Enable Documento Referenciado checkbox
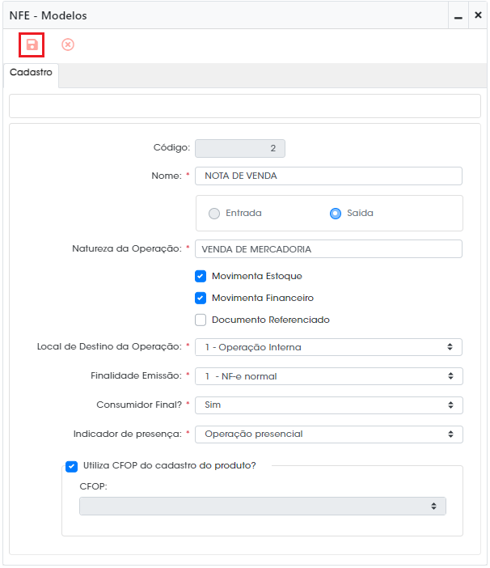Image resolution: width=490 pixels, height=568 pixels. click(201, 320)
